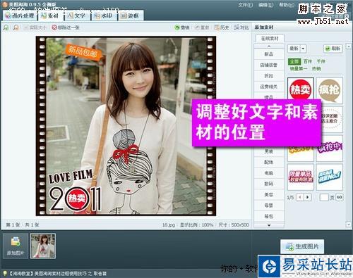The image size is (353, 278).
Task: Select the 美容 category
Action: pos(269,194)
